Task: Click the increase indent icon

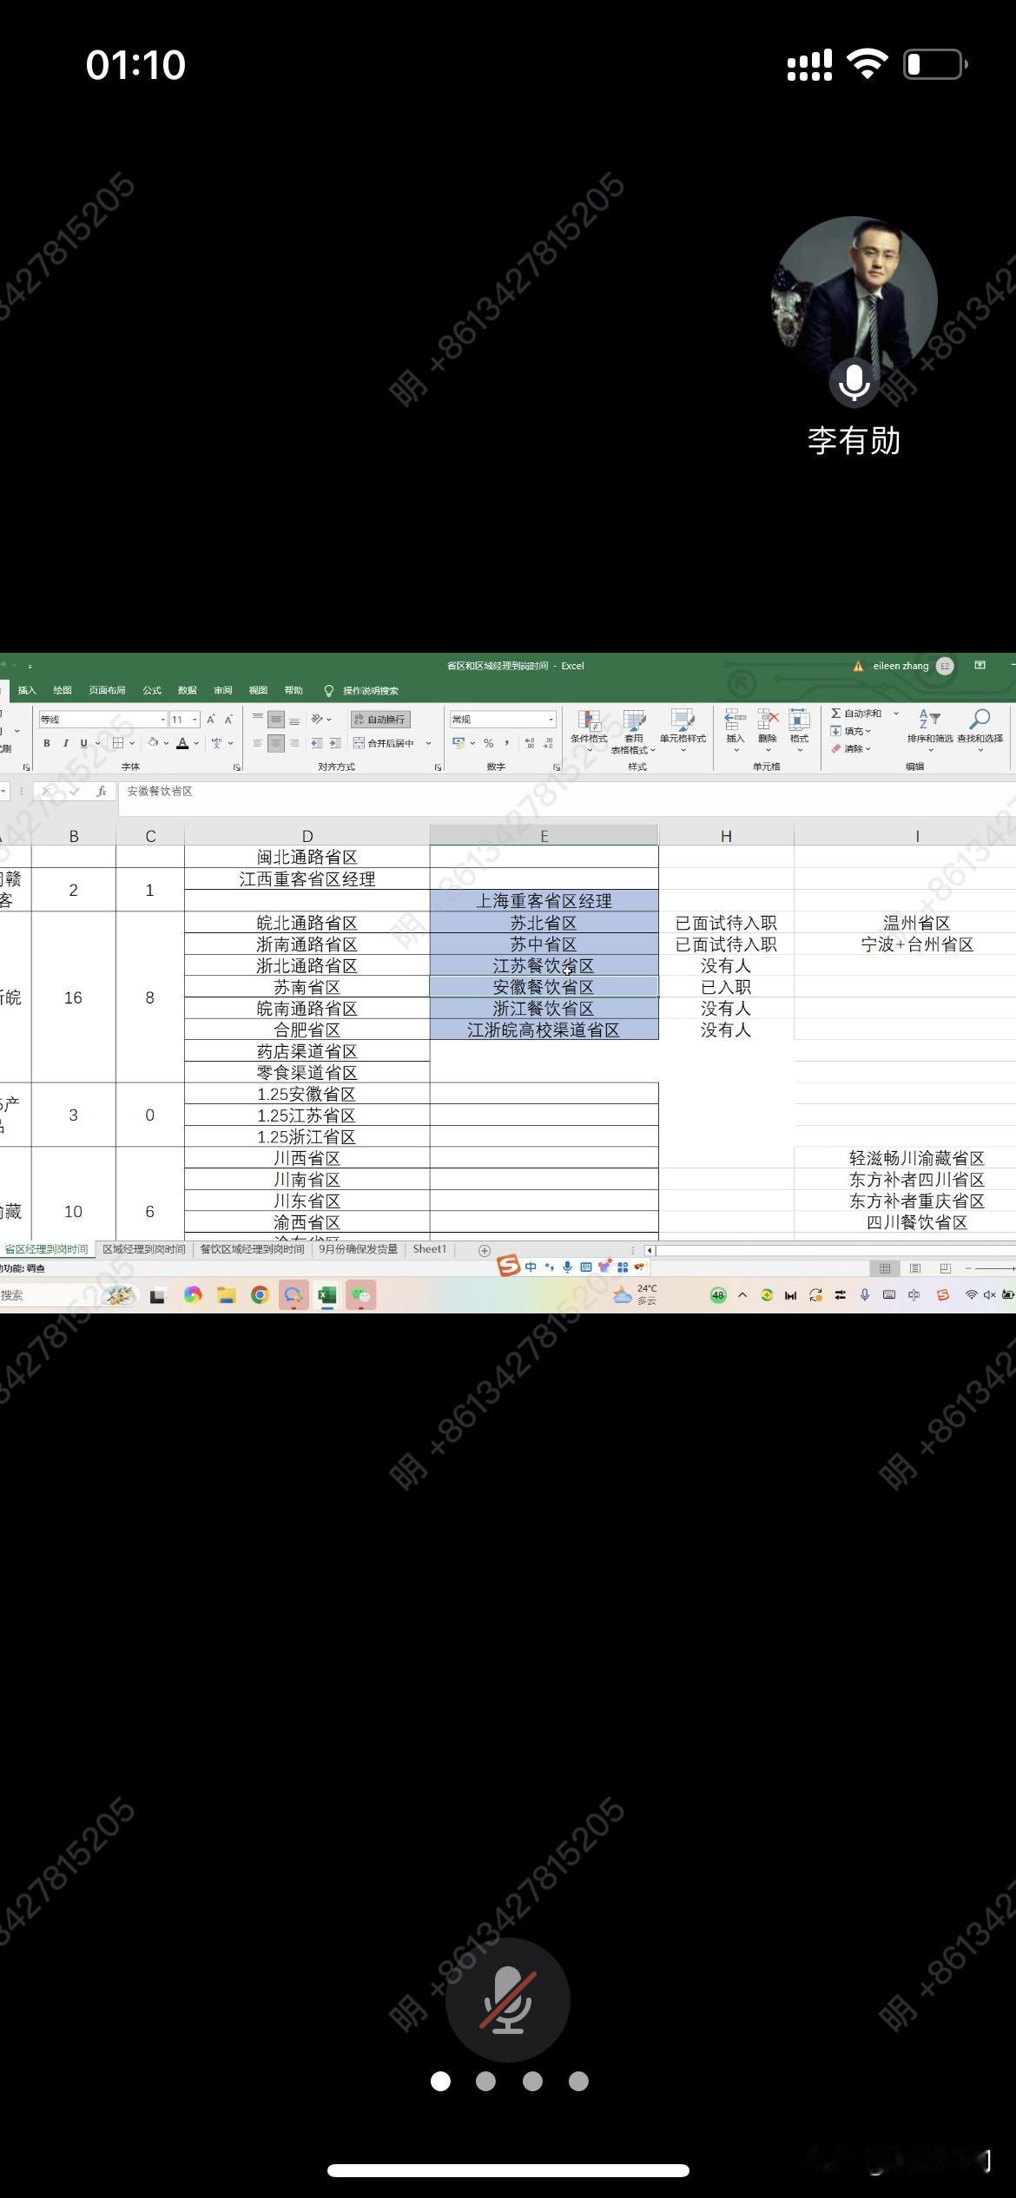Action: tap(334, 743)
